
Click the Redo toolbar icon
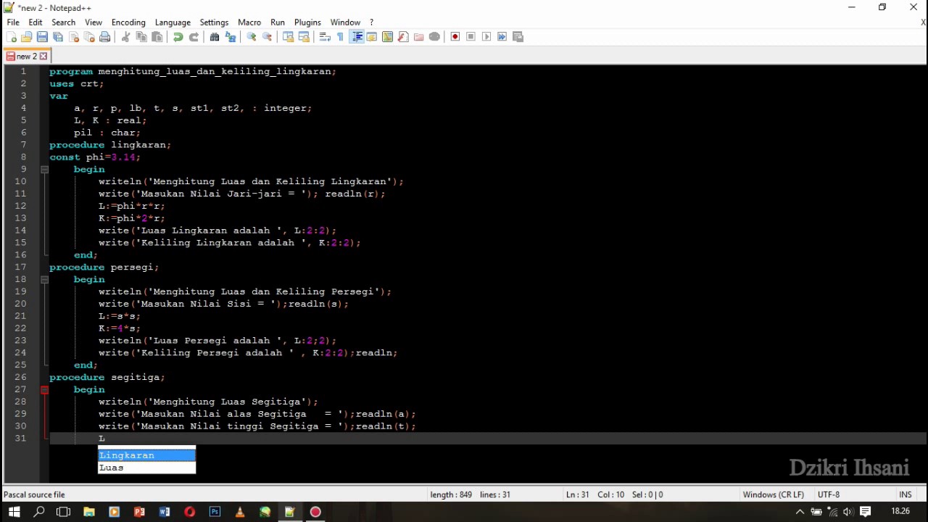[194, 37]
